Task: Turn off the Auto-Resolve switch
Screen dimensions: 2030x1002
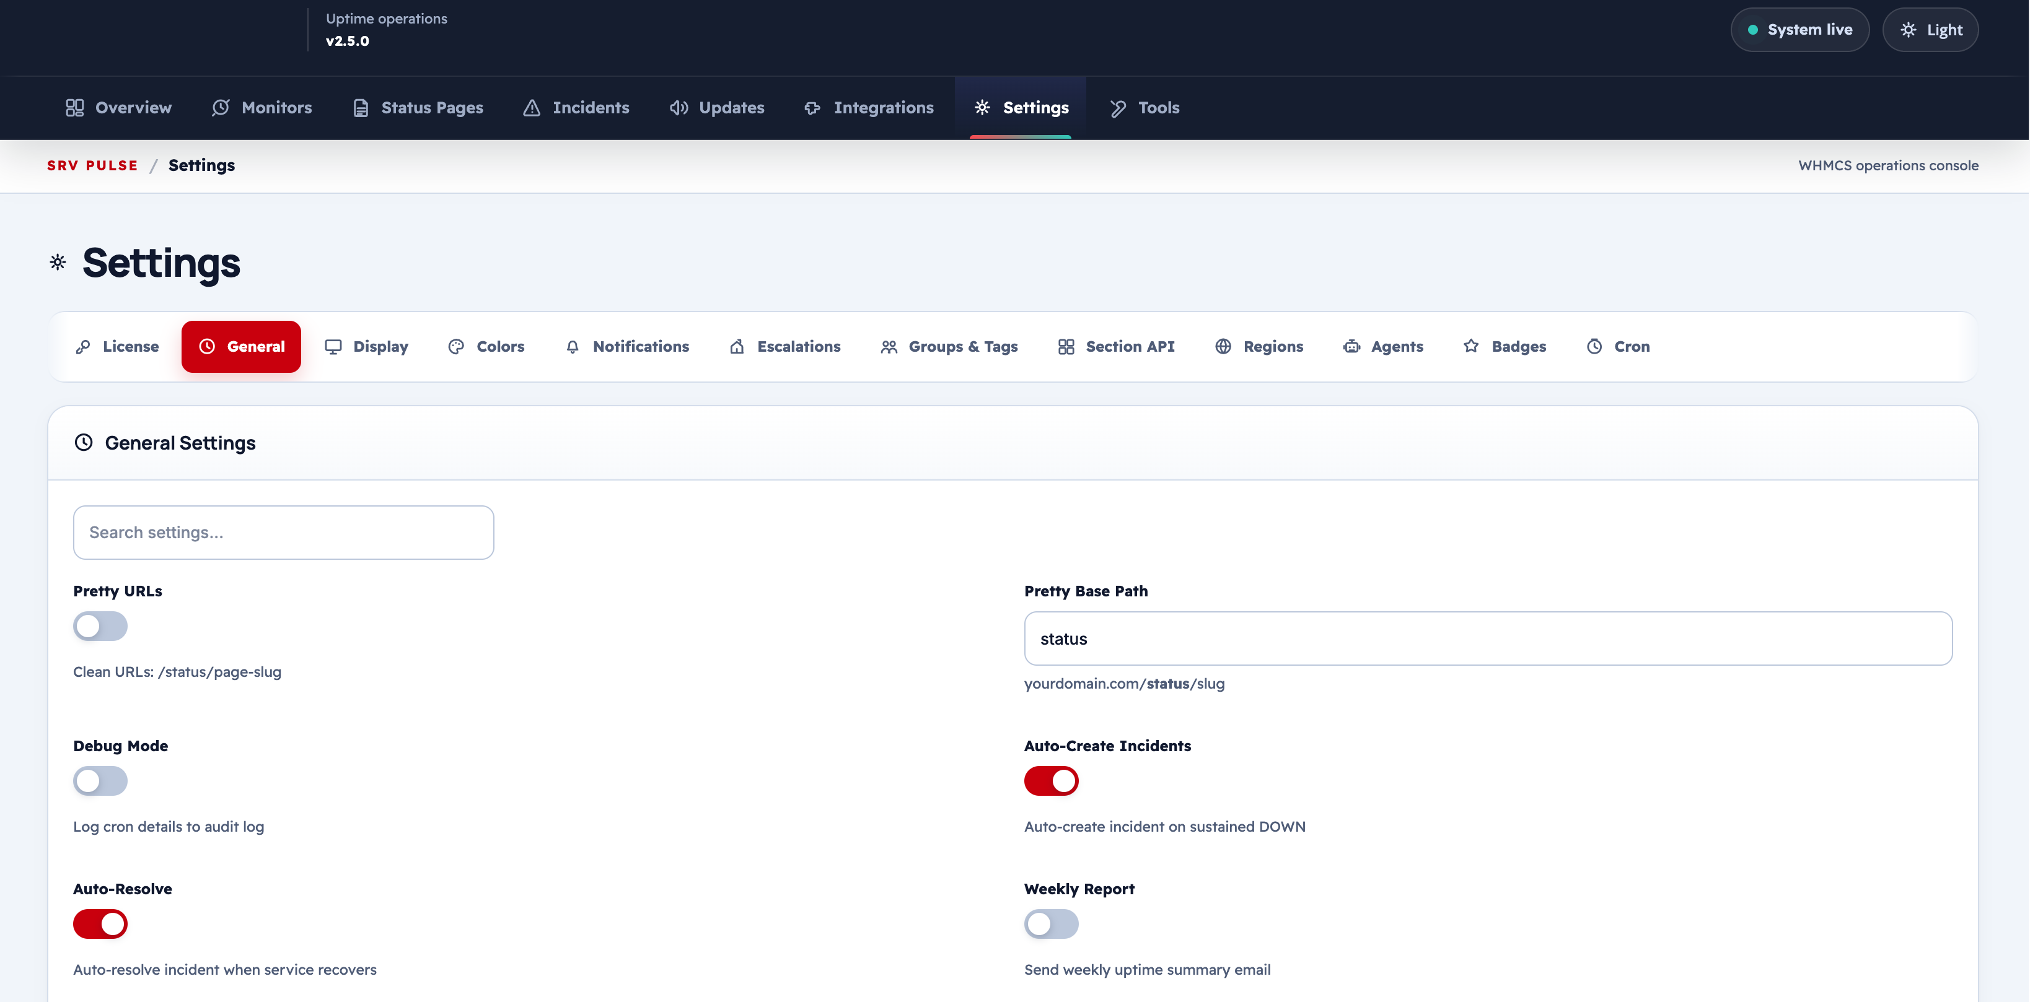Action: click(x=100, y=924)
